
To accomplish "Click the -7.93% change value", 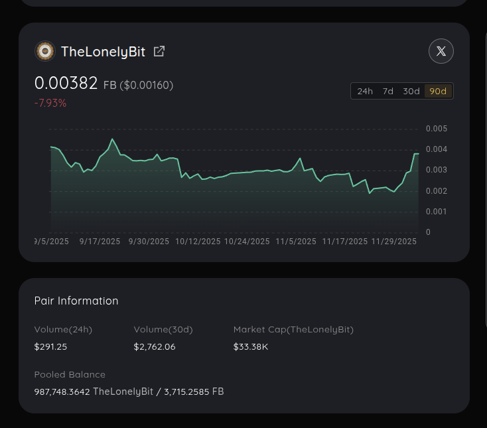I will coord(50,103).
